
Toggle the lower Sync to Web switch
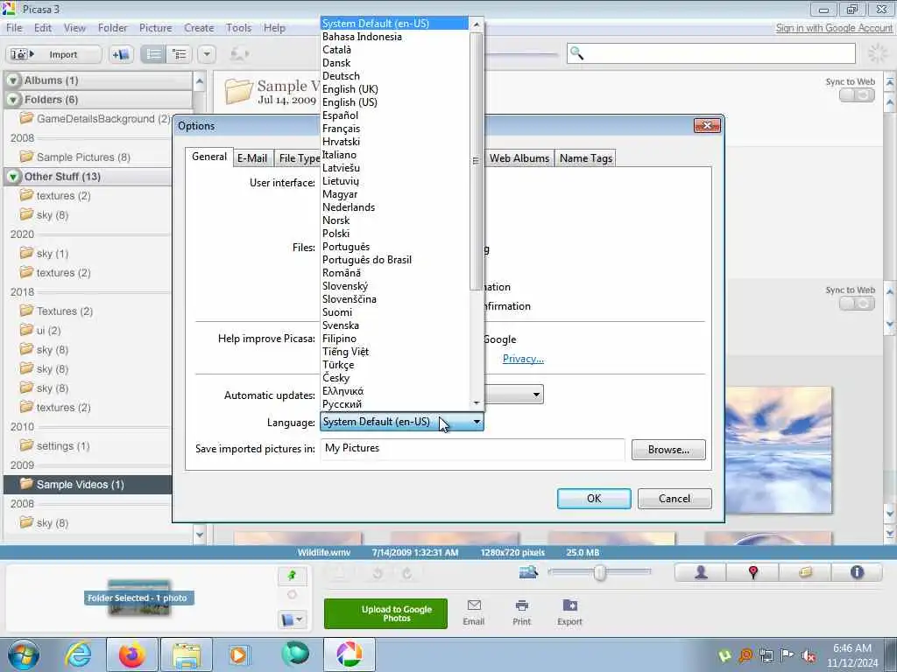tap(857, 304)
